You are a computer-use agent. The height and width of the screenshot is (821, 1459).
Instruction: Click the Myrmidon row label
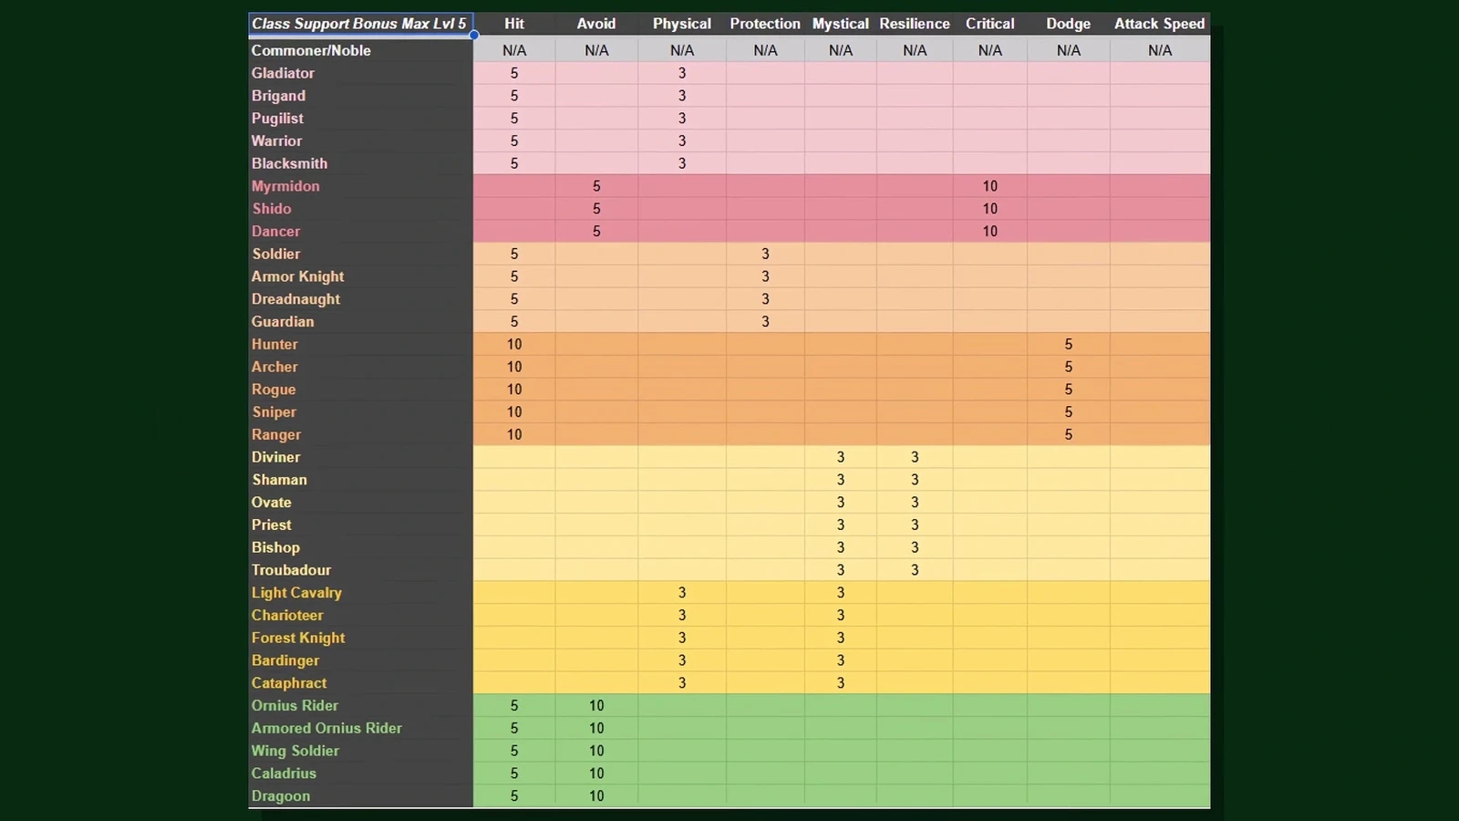pos(285,186)
